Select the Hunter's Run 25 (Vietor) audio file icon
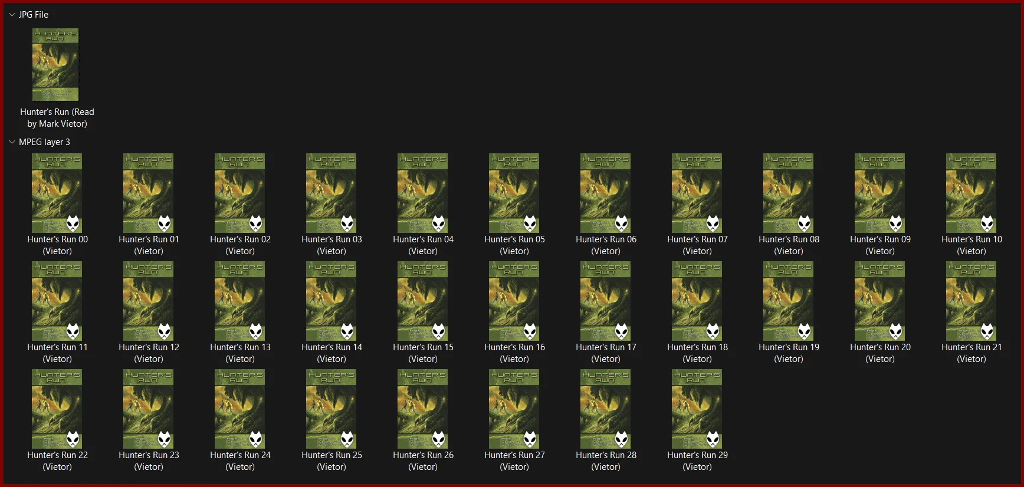The width and height of the screenshot is (1024, 487). pos(332,409)
